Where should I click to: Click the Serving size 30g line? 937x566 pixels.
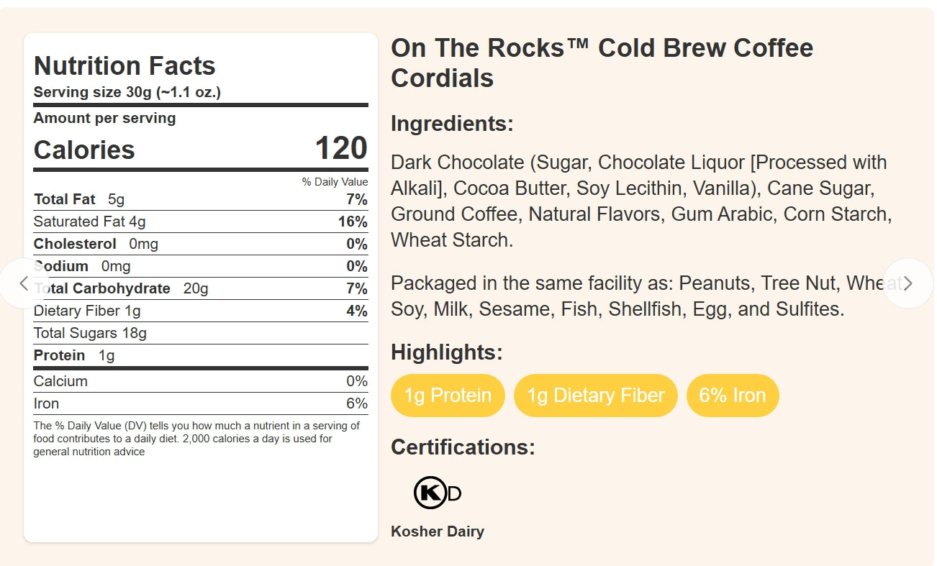coord(127,93)
